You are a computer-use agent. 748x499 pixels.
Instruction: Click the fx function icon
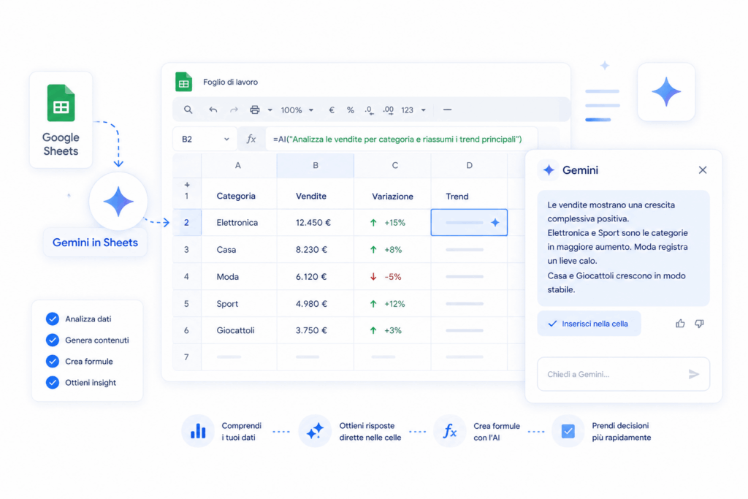251,139
